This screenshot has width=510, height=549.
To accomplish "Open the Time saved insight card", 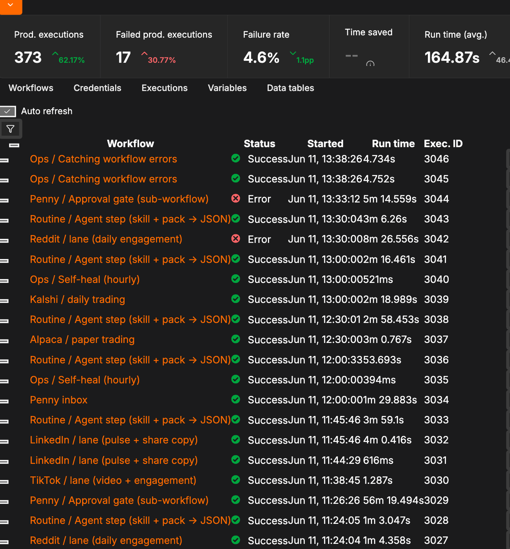I will coord(369,47).
